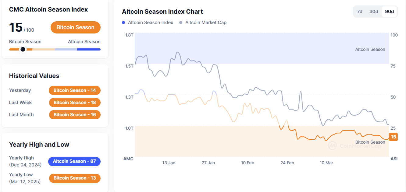Click the Altcoin Season shaded zone on chart

pos(262,49)
